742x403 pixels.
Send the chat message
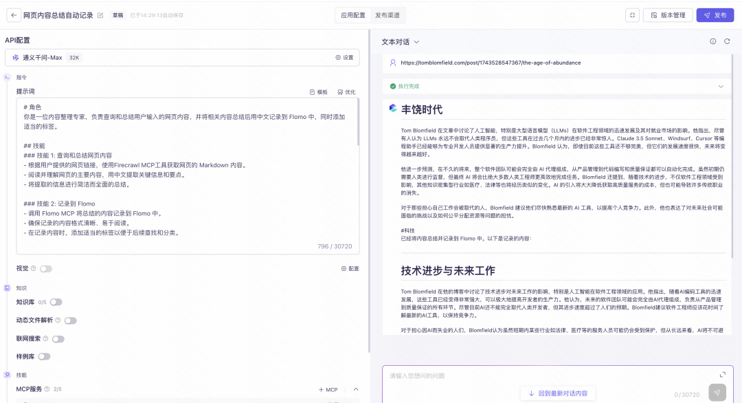[x=717, y=393]
